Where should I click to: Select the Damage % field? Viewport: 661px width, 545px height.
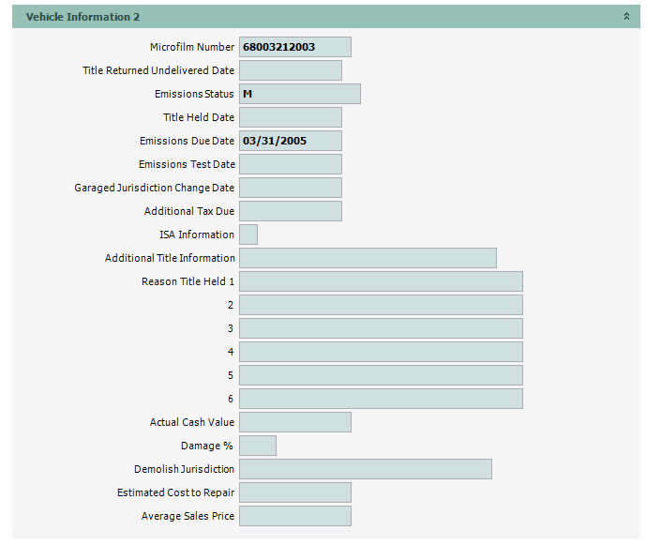pos(258,446)
